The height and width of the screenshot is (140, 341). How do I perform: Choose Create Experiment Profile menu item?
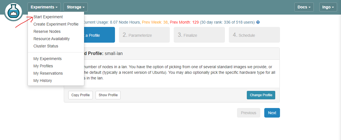[56, 24]
